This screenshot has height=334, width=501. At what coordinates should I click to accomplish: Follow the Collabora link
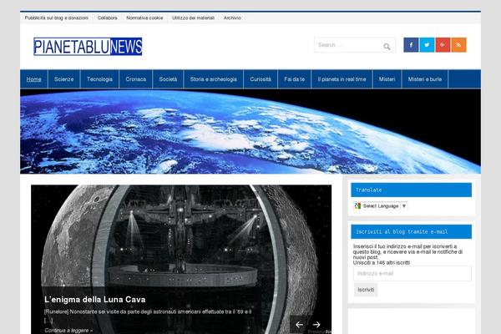tap(108, 18)
